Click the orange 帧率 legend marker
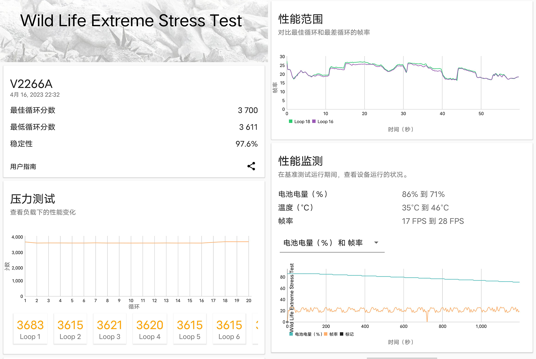This screenshot has width=536, height=359. 326,334
